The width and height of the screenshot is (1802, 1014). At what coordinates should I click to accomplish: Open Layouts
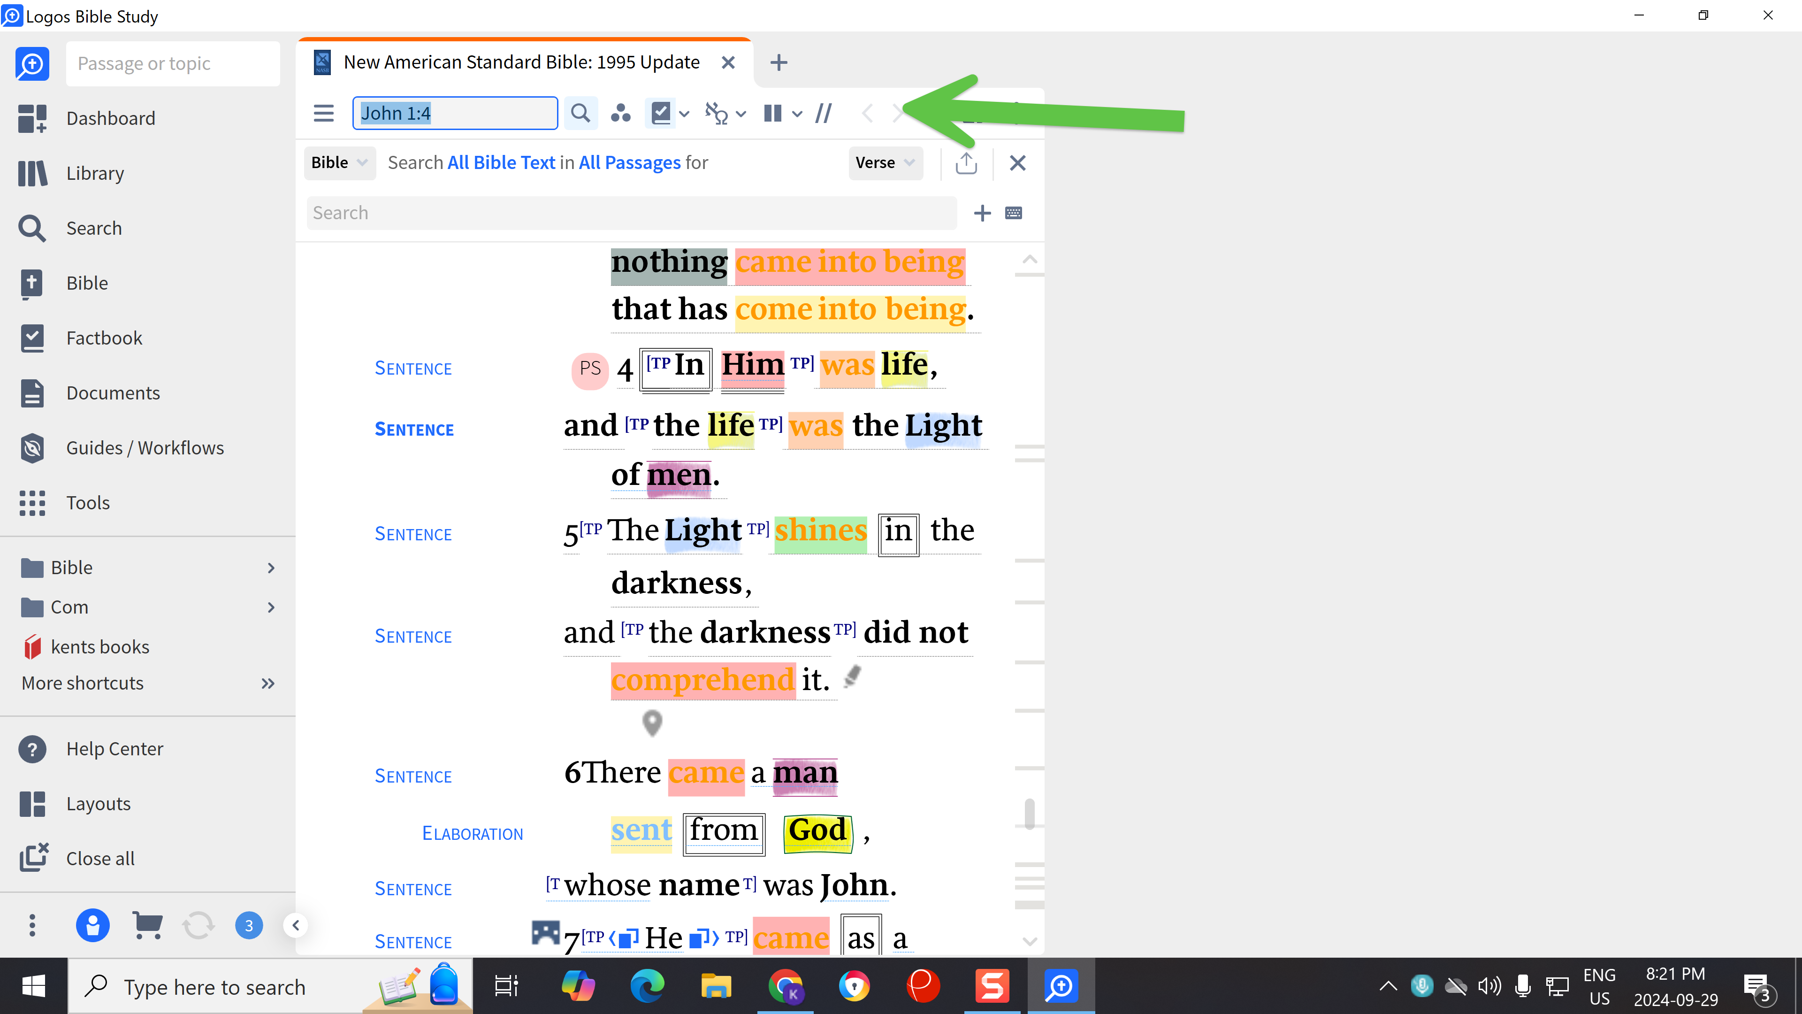pos(75,804)
